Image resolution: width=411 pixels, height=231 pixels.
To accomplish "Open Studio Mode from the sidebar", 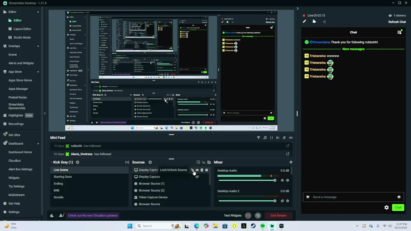I will (x=22, y=38).
